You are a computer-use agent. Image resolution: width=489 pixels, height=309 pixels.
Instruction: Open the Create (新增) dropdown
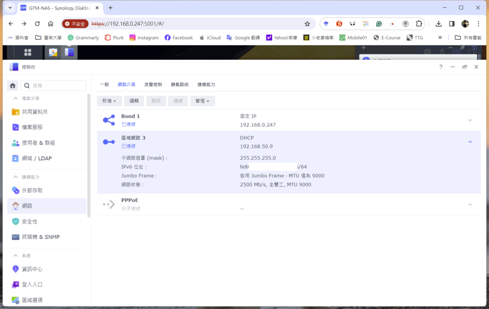pos(109,101)
